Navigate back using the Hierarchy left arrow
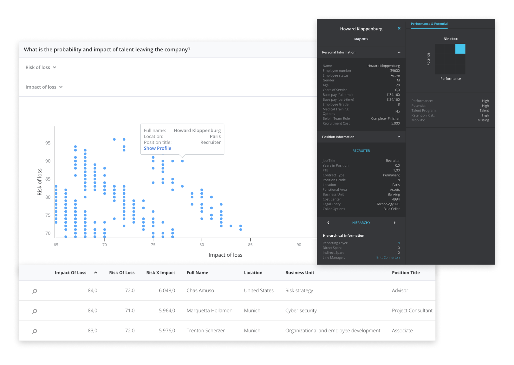 [328, 222]
